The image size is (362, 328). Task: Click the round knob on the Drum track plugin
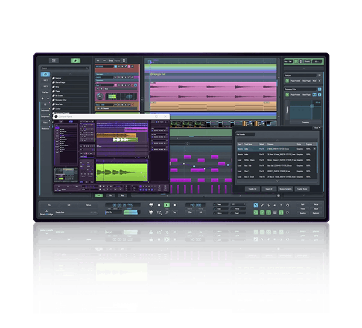100,96
